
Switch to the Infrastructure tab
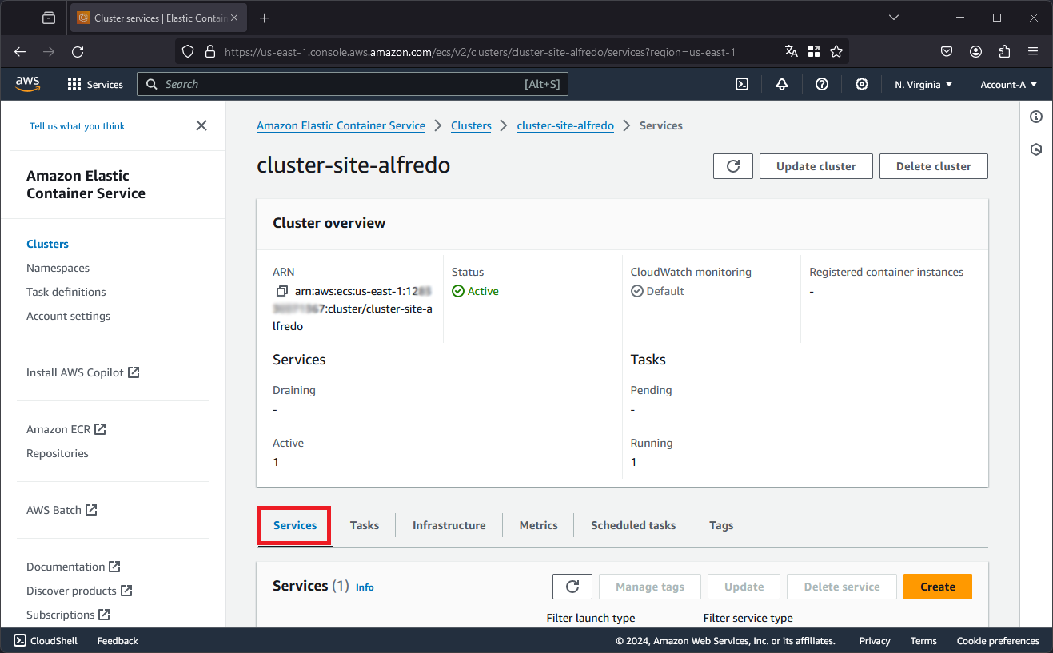pos(449,525)
